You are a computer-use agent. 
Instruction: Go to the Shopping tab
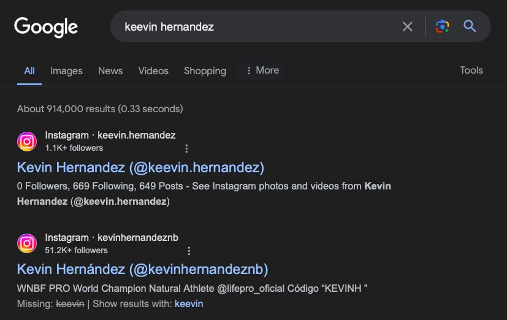tap(205, 71)
